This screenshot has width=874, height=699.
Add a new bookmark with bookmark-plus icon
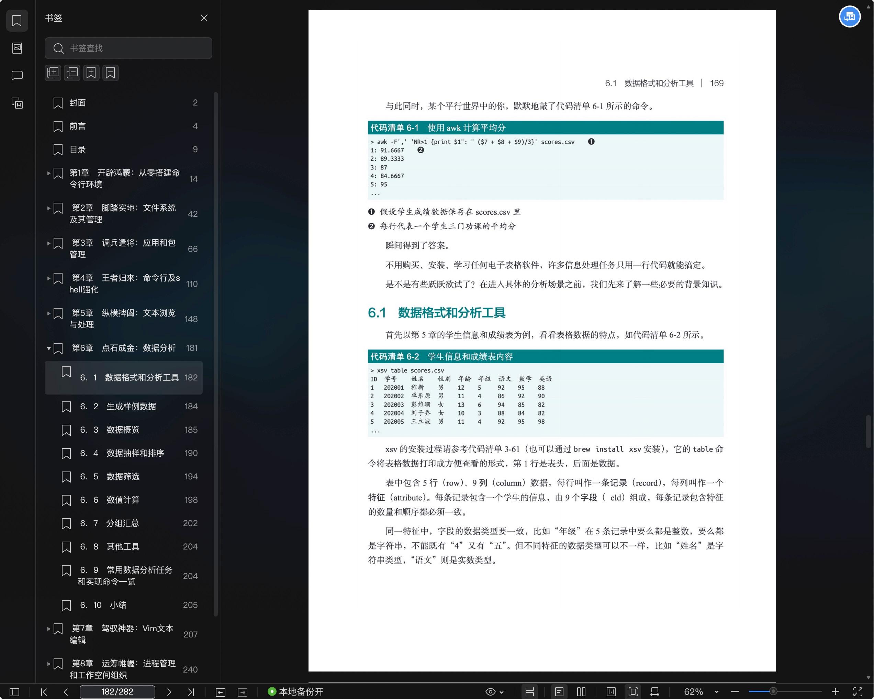point(91,73)
